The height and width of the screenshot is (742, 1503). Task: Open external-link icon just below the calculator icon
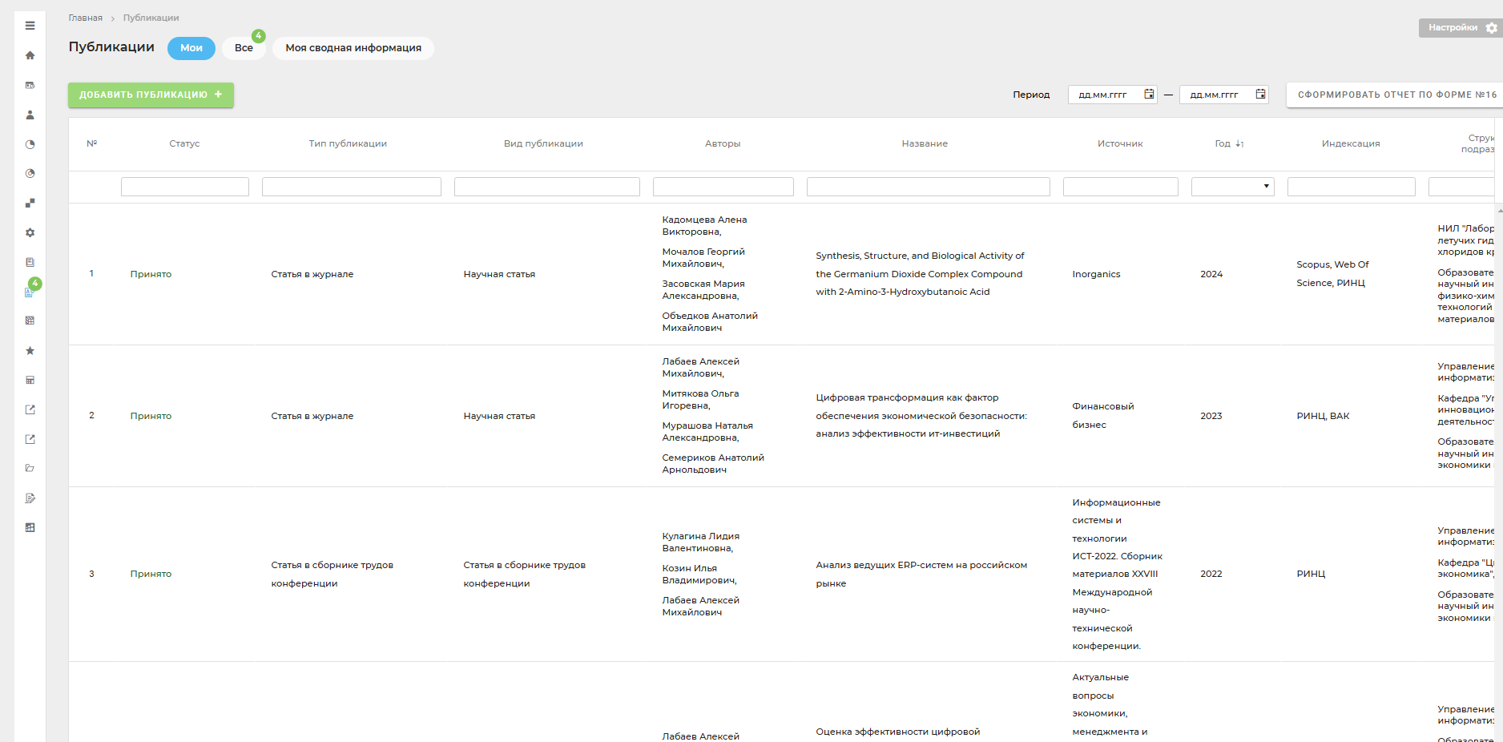[x=30, y=409]
